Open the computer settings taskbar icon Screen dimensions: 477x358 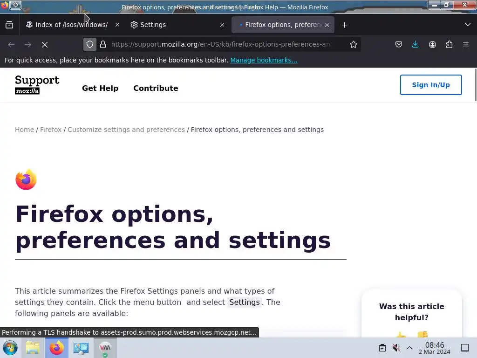click(x=81, y=348)
